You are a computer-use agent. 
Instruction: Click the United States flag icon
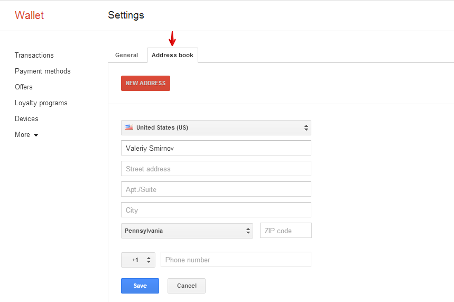(129, 127)
